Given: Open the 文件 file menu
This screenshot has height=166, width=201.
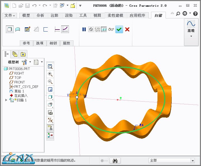Looking at the screenshot, I should (10, 16).
